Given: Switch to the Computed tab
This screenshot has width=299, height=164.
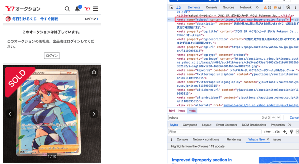Looking at the screenshot, I should 190,125.
